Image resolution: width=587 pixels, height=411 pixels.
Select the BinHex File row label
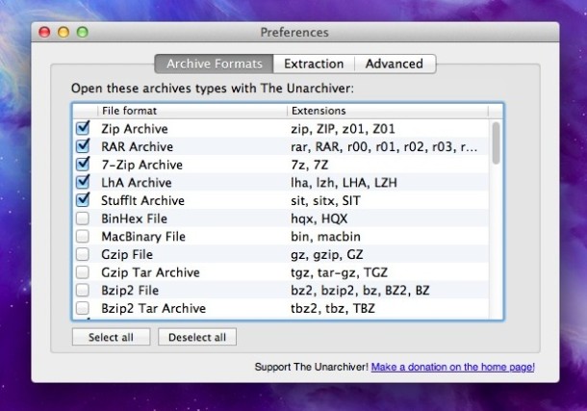click(134, 218)
